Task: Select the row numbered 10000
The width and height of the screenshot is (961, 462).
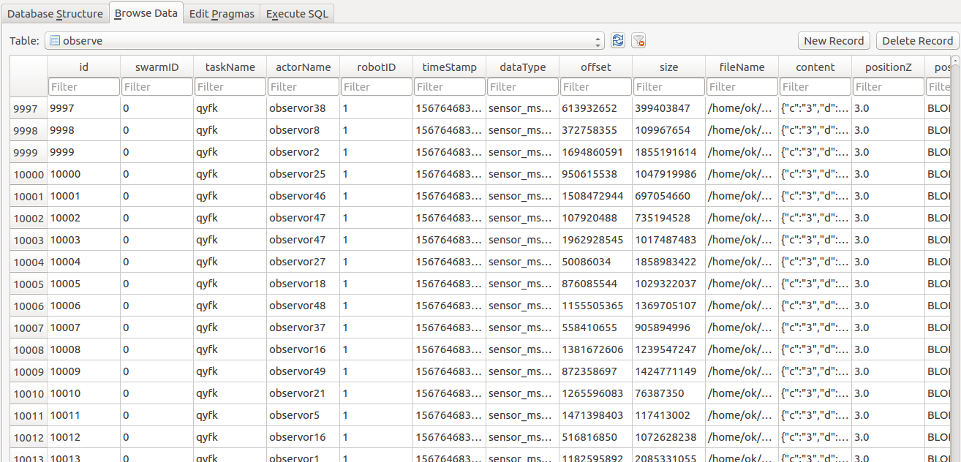Action: pos(27,174)
